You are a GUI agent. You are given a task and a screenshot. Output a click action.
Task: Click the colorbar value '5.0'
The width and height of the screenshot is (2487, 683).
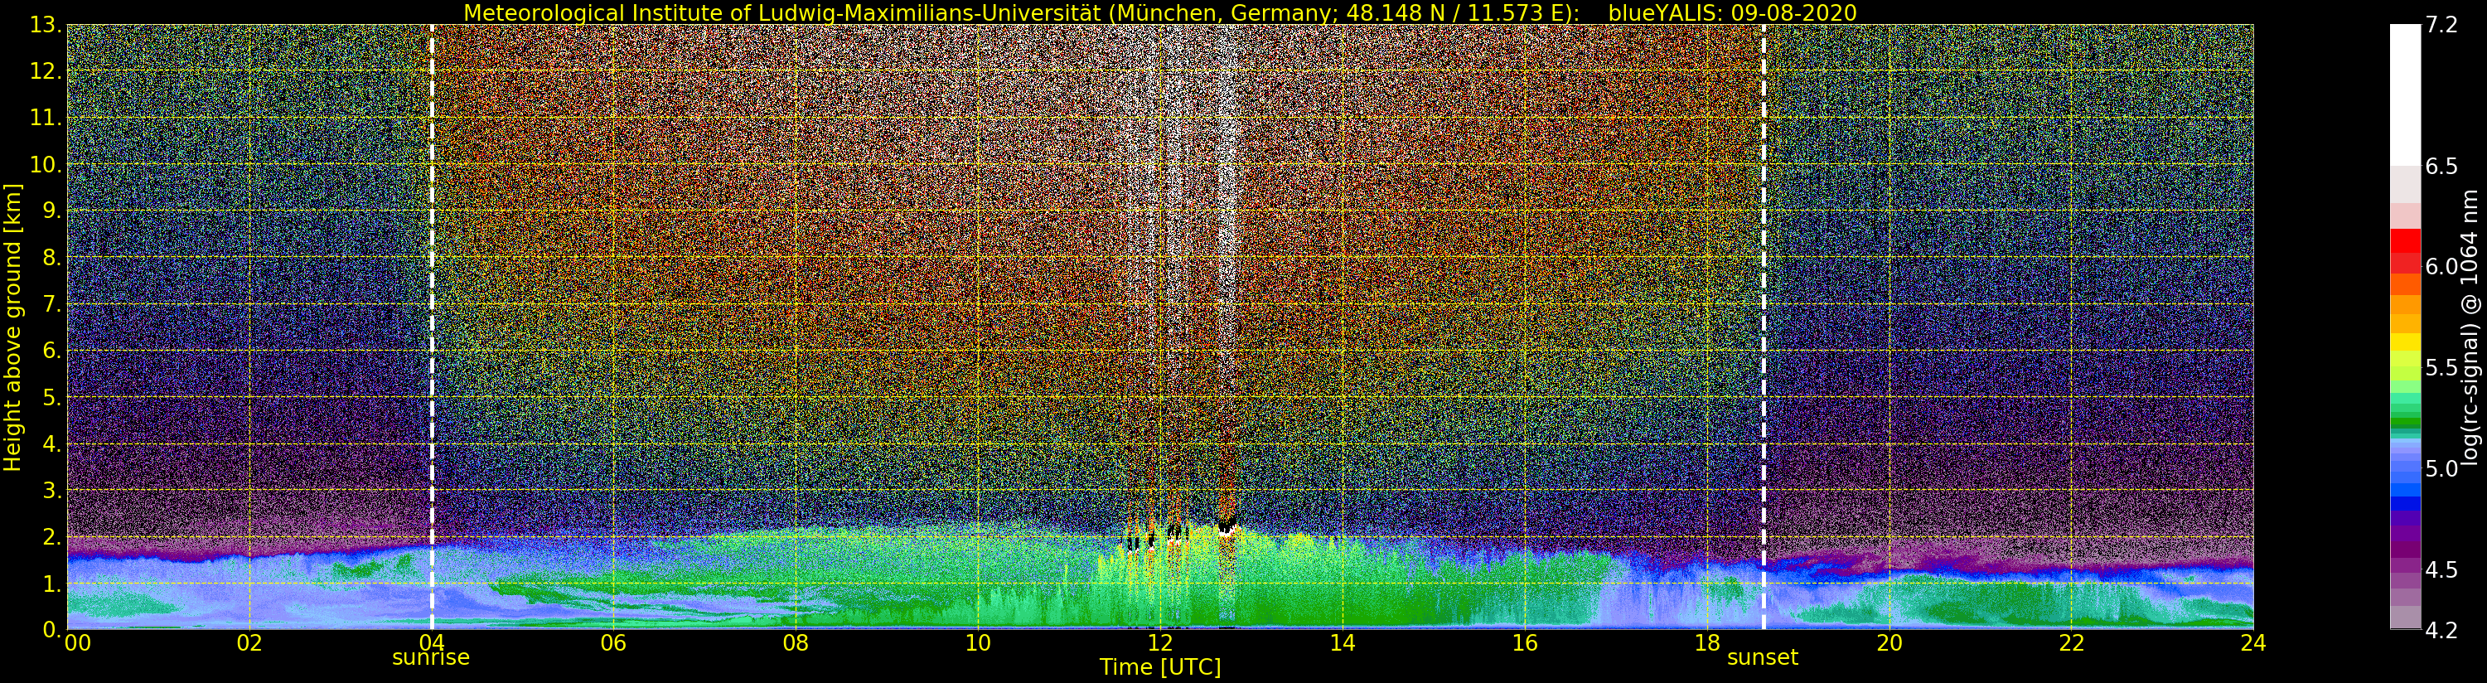(x=2441, y=468)
